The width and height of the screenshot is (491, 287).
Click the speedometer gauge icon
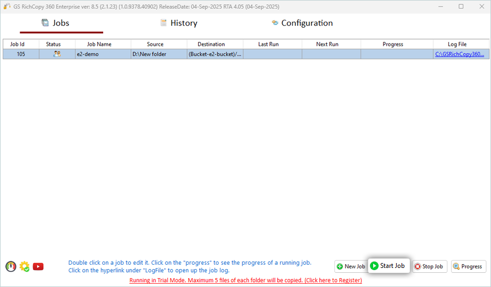pyautogui.click(x=10, y=266)
